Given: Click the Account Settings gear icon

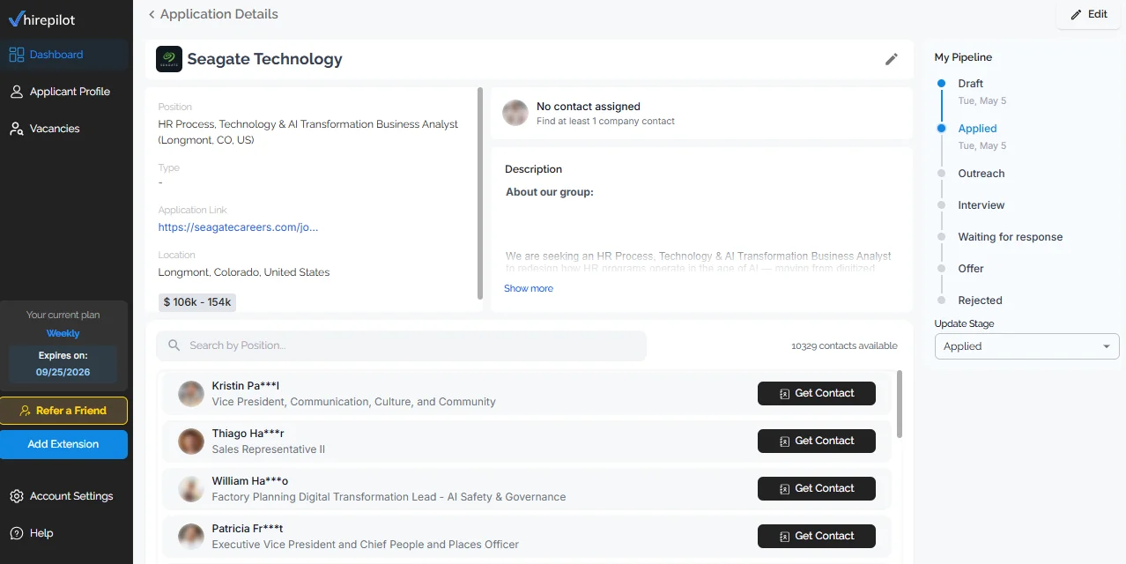Looking at the screenshot, I should pos(16,496).
